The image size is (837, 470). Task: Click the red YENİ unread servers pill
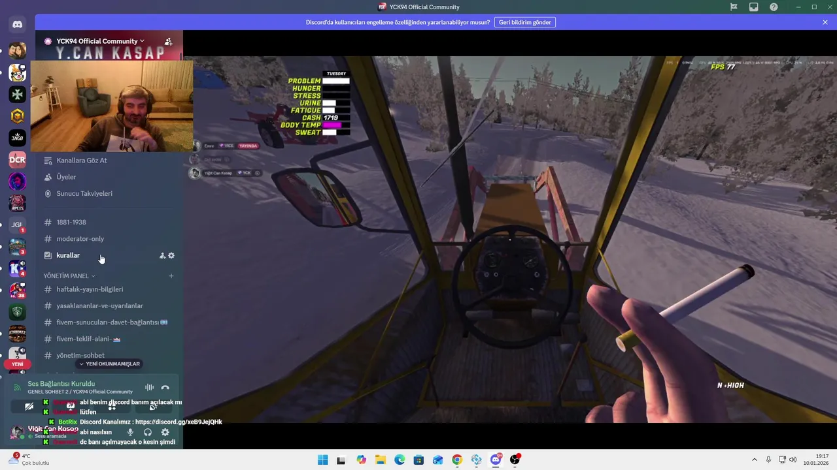coord(18,364)
